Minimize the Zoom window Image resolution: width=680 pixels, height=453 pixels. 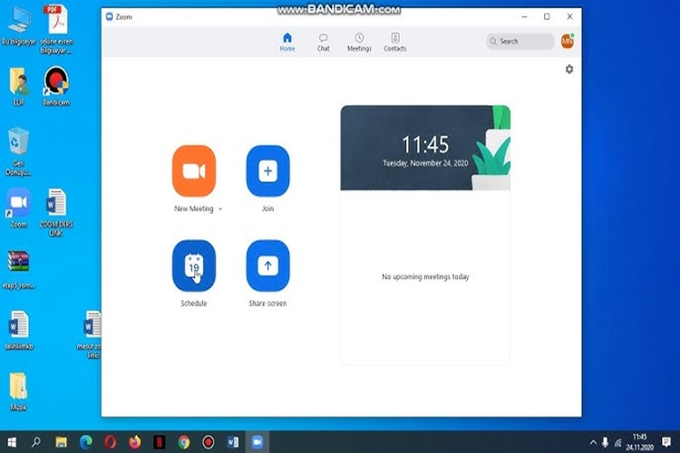pyautogui.click(x=524, y=16)
